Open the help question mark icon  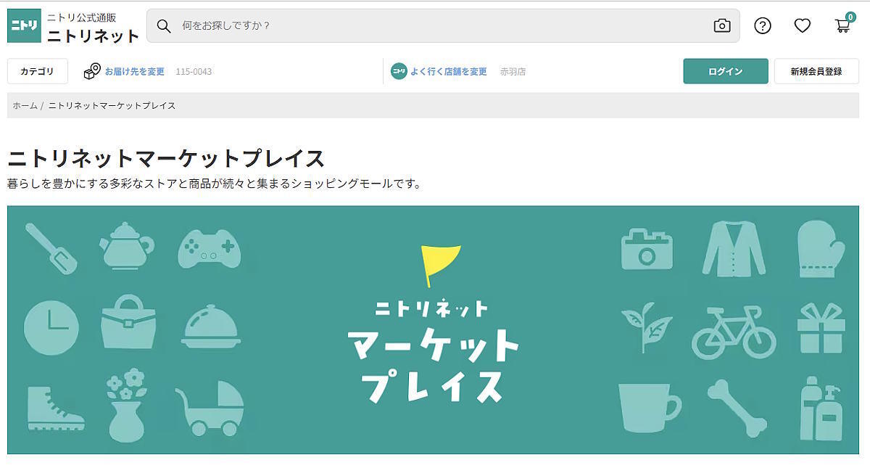click(761, 25)
